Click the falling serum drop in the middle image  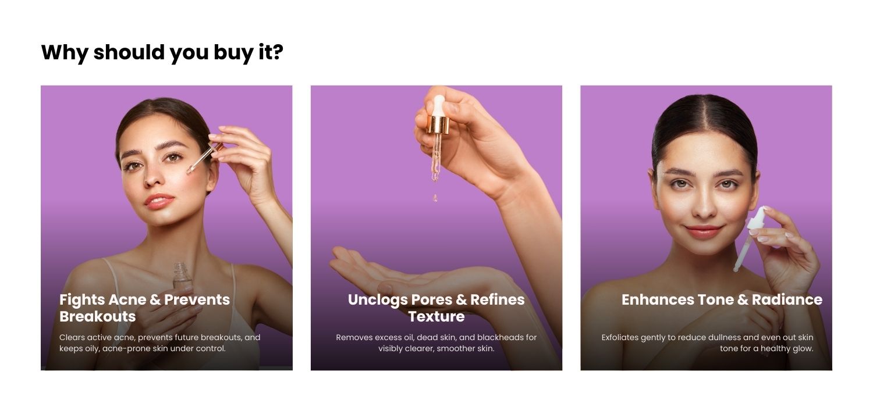[x=434, y=198]
